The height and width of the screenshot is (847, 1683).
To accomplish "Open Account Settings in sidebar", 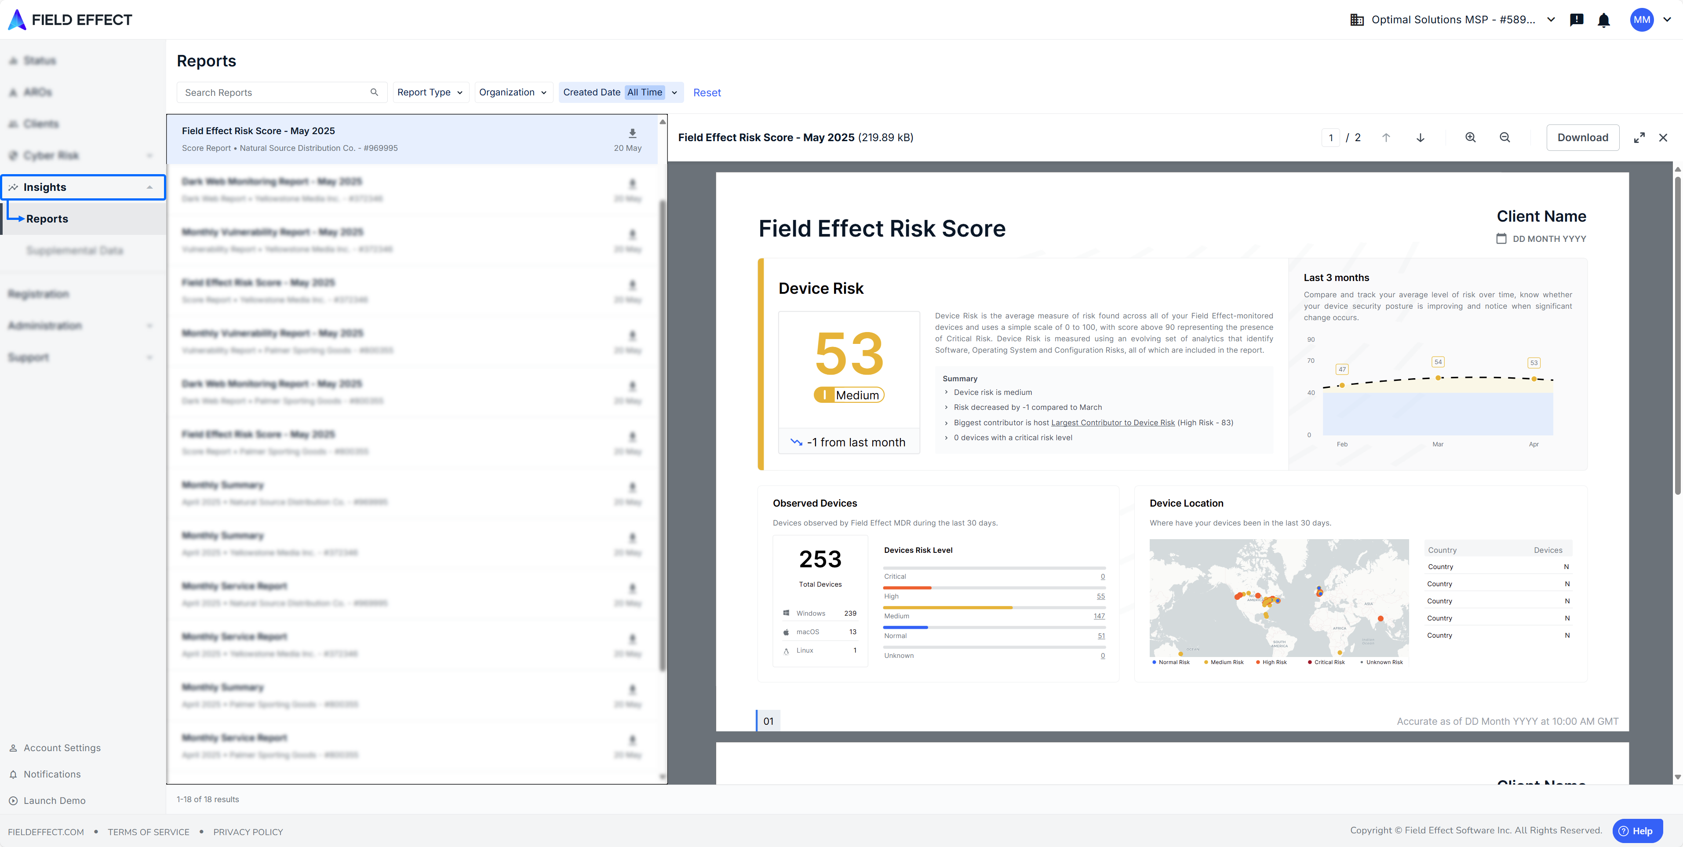I will tap(62, 748).
